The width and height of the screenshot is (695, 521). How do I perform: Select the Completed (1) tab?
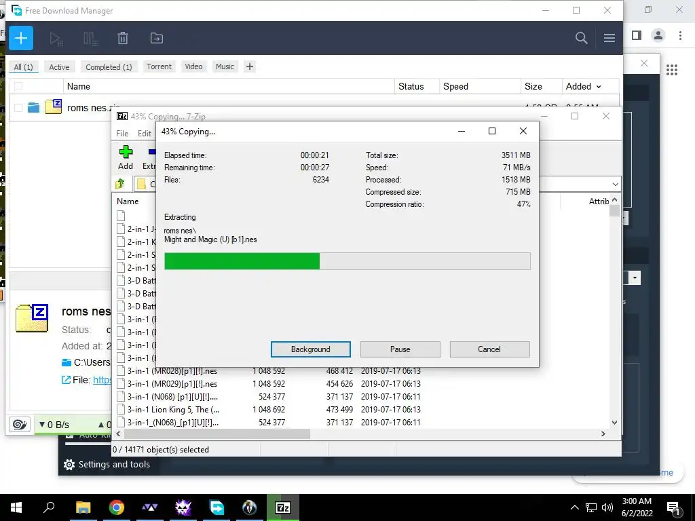pyautogui.click(x=109, y=67)
